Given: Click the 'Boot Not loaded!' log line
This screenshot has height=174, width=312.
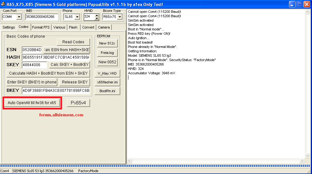Looking at the screenshot, I should pos(140,42).
